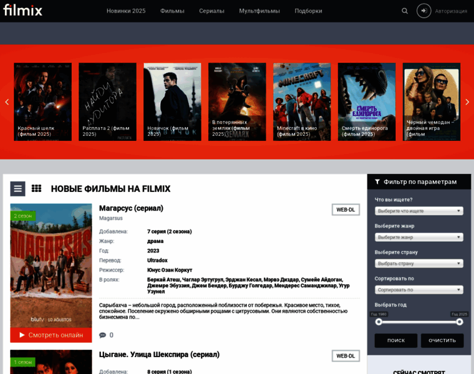
Task: Click WEB-DL badge for Магарсус
Action: (346, 209)
